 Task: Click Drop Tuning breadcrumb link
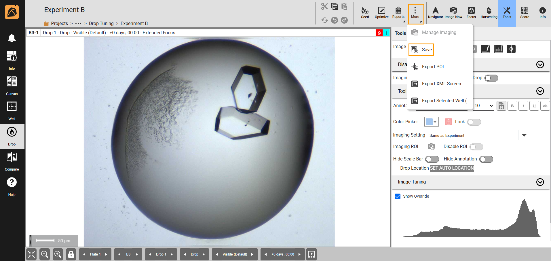(101, 24)
